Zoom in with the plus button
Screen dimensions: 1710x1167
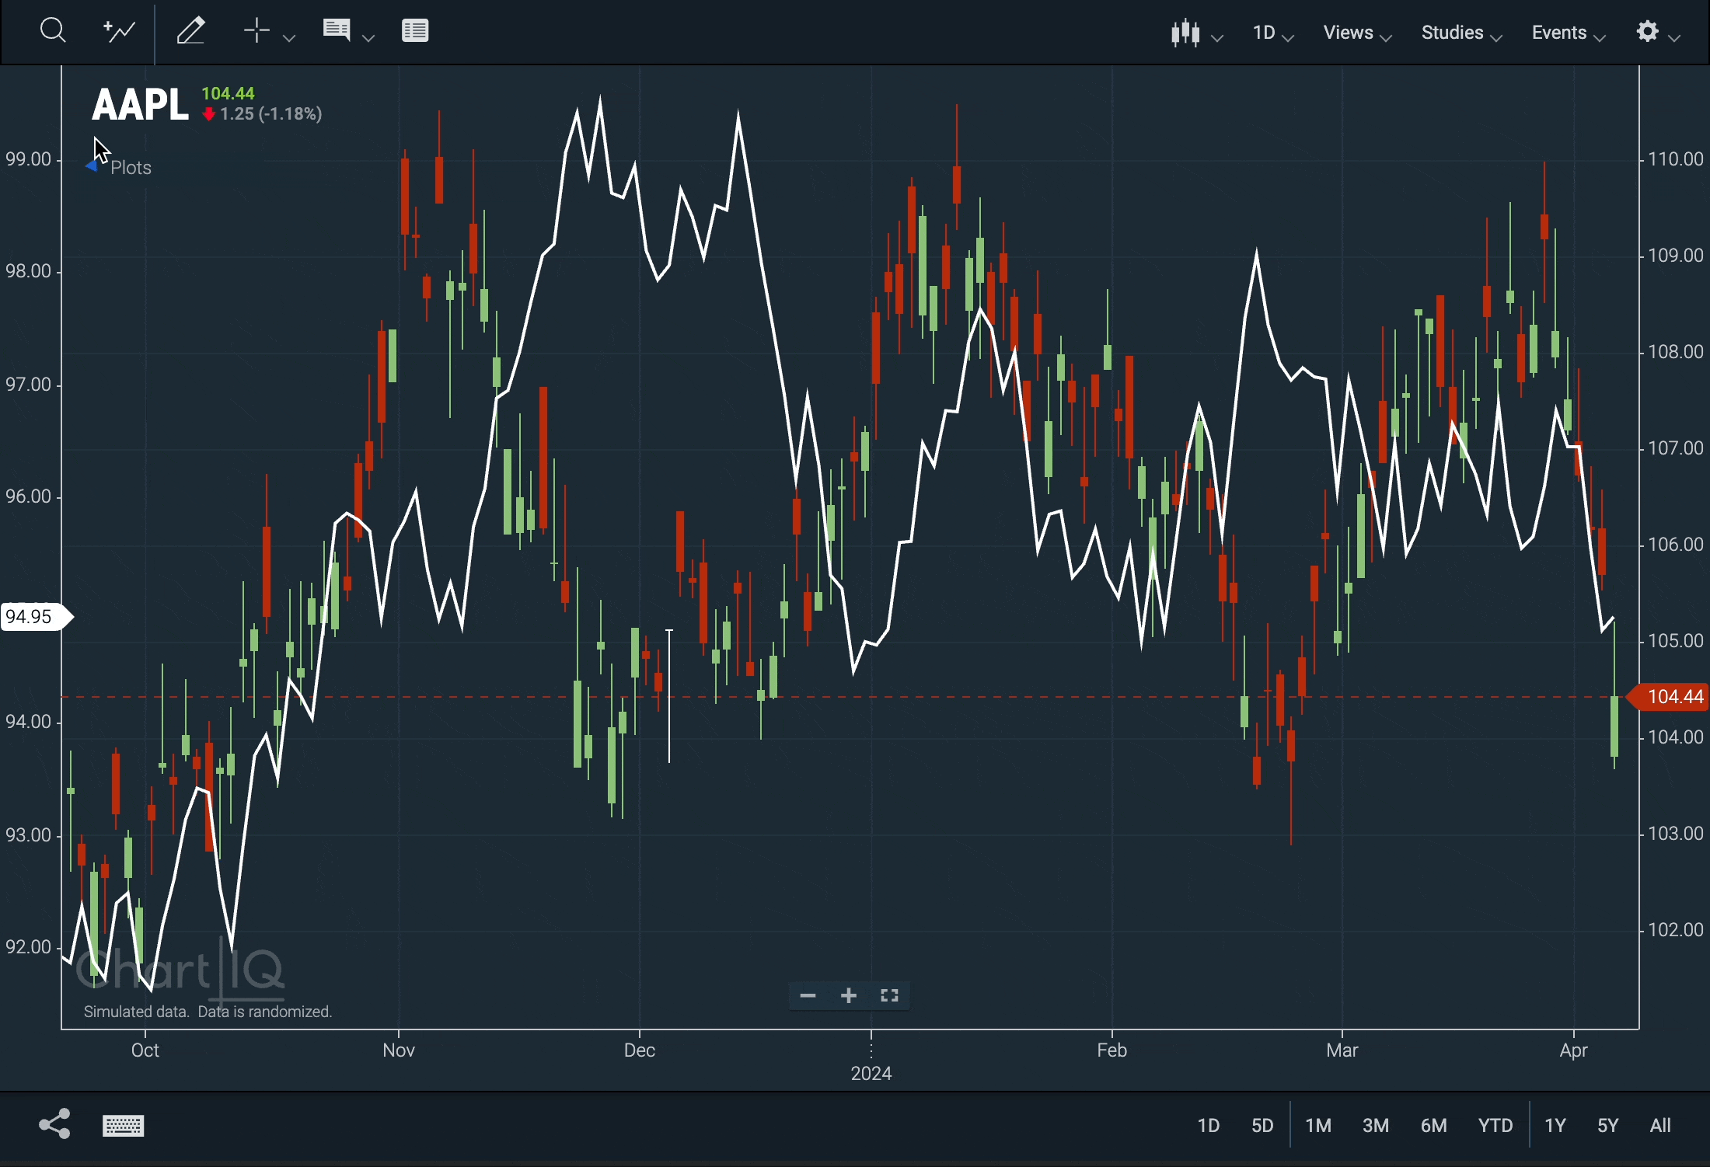[849, 995]
